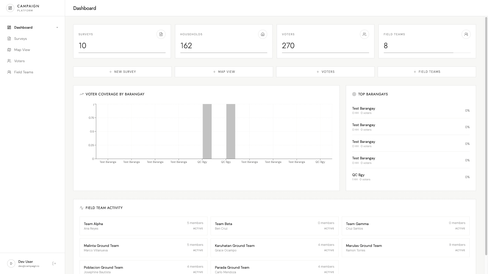Click the document icon on Surveys card
Screen dimensions: 488x274
coord(161,34)
